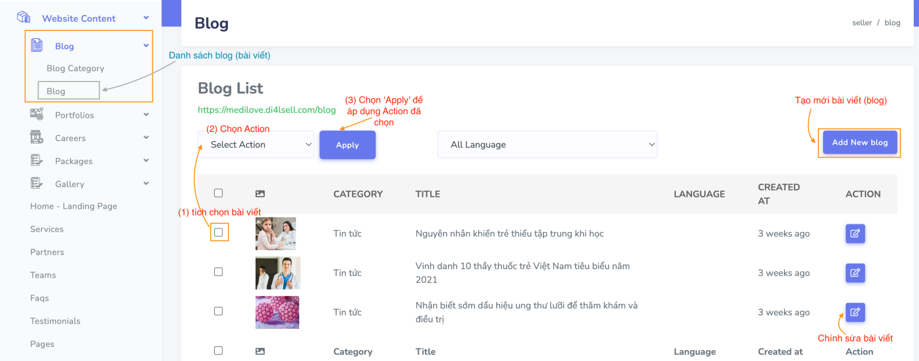Open thumbnail of the tongue cancer post

(277, 312)
